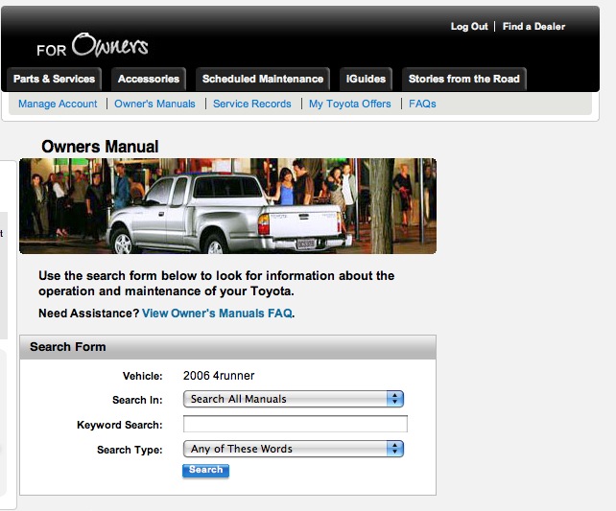Screen dimensions: 616x511
Task: Click the Search In dropdown arrow stepper
Action: tap(394, 399)
